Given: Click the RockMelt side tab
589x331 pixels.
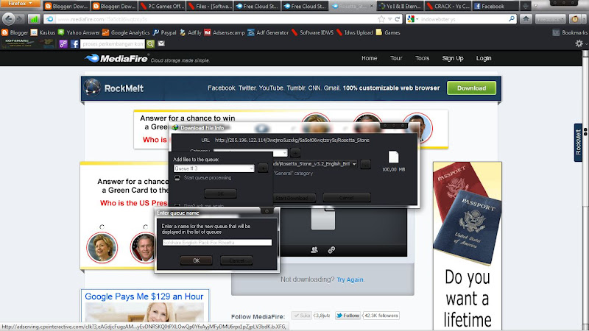Looking at the screenshot, I should click(x=578, y=143).
